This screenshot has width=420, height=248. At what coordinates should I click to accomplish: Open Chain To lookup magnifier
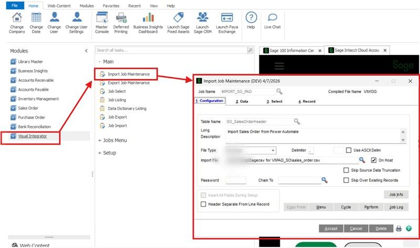pos(324,180)
